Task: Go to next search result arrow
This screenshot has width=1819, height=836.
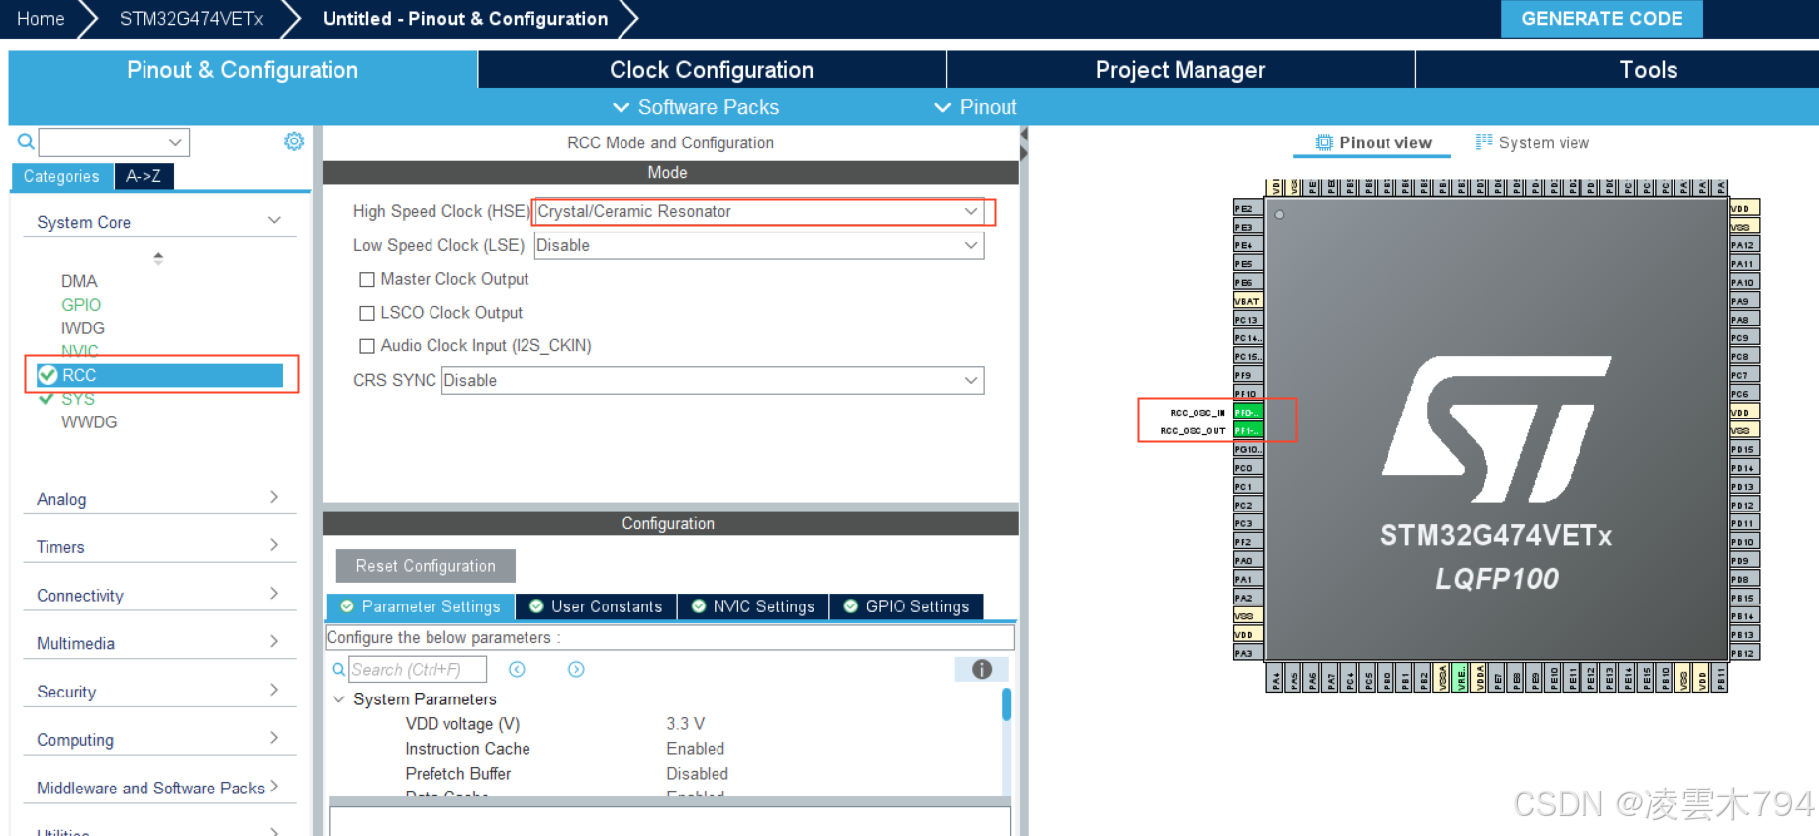Action: click(576, 670)
